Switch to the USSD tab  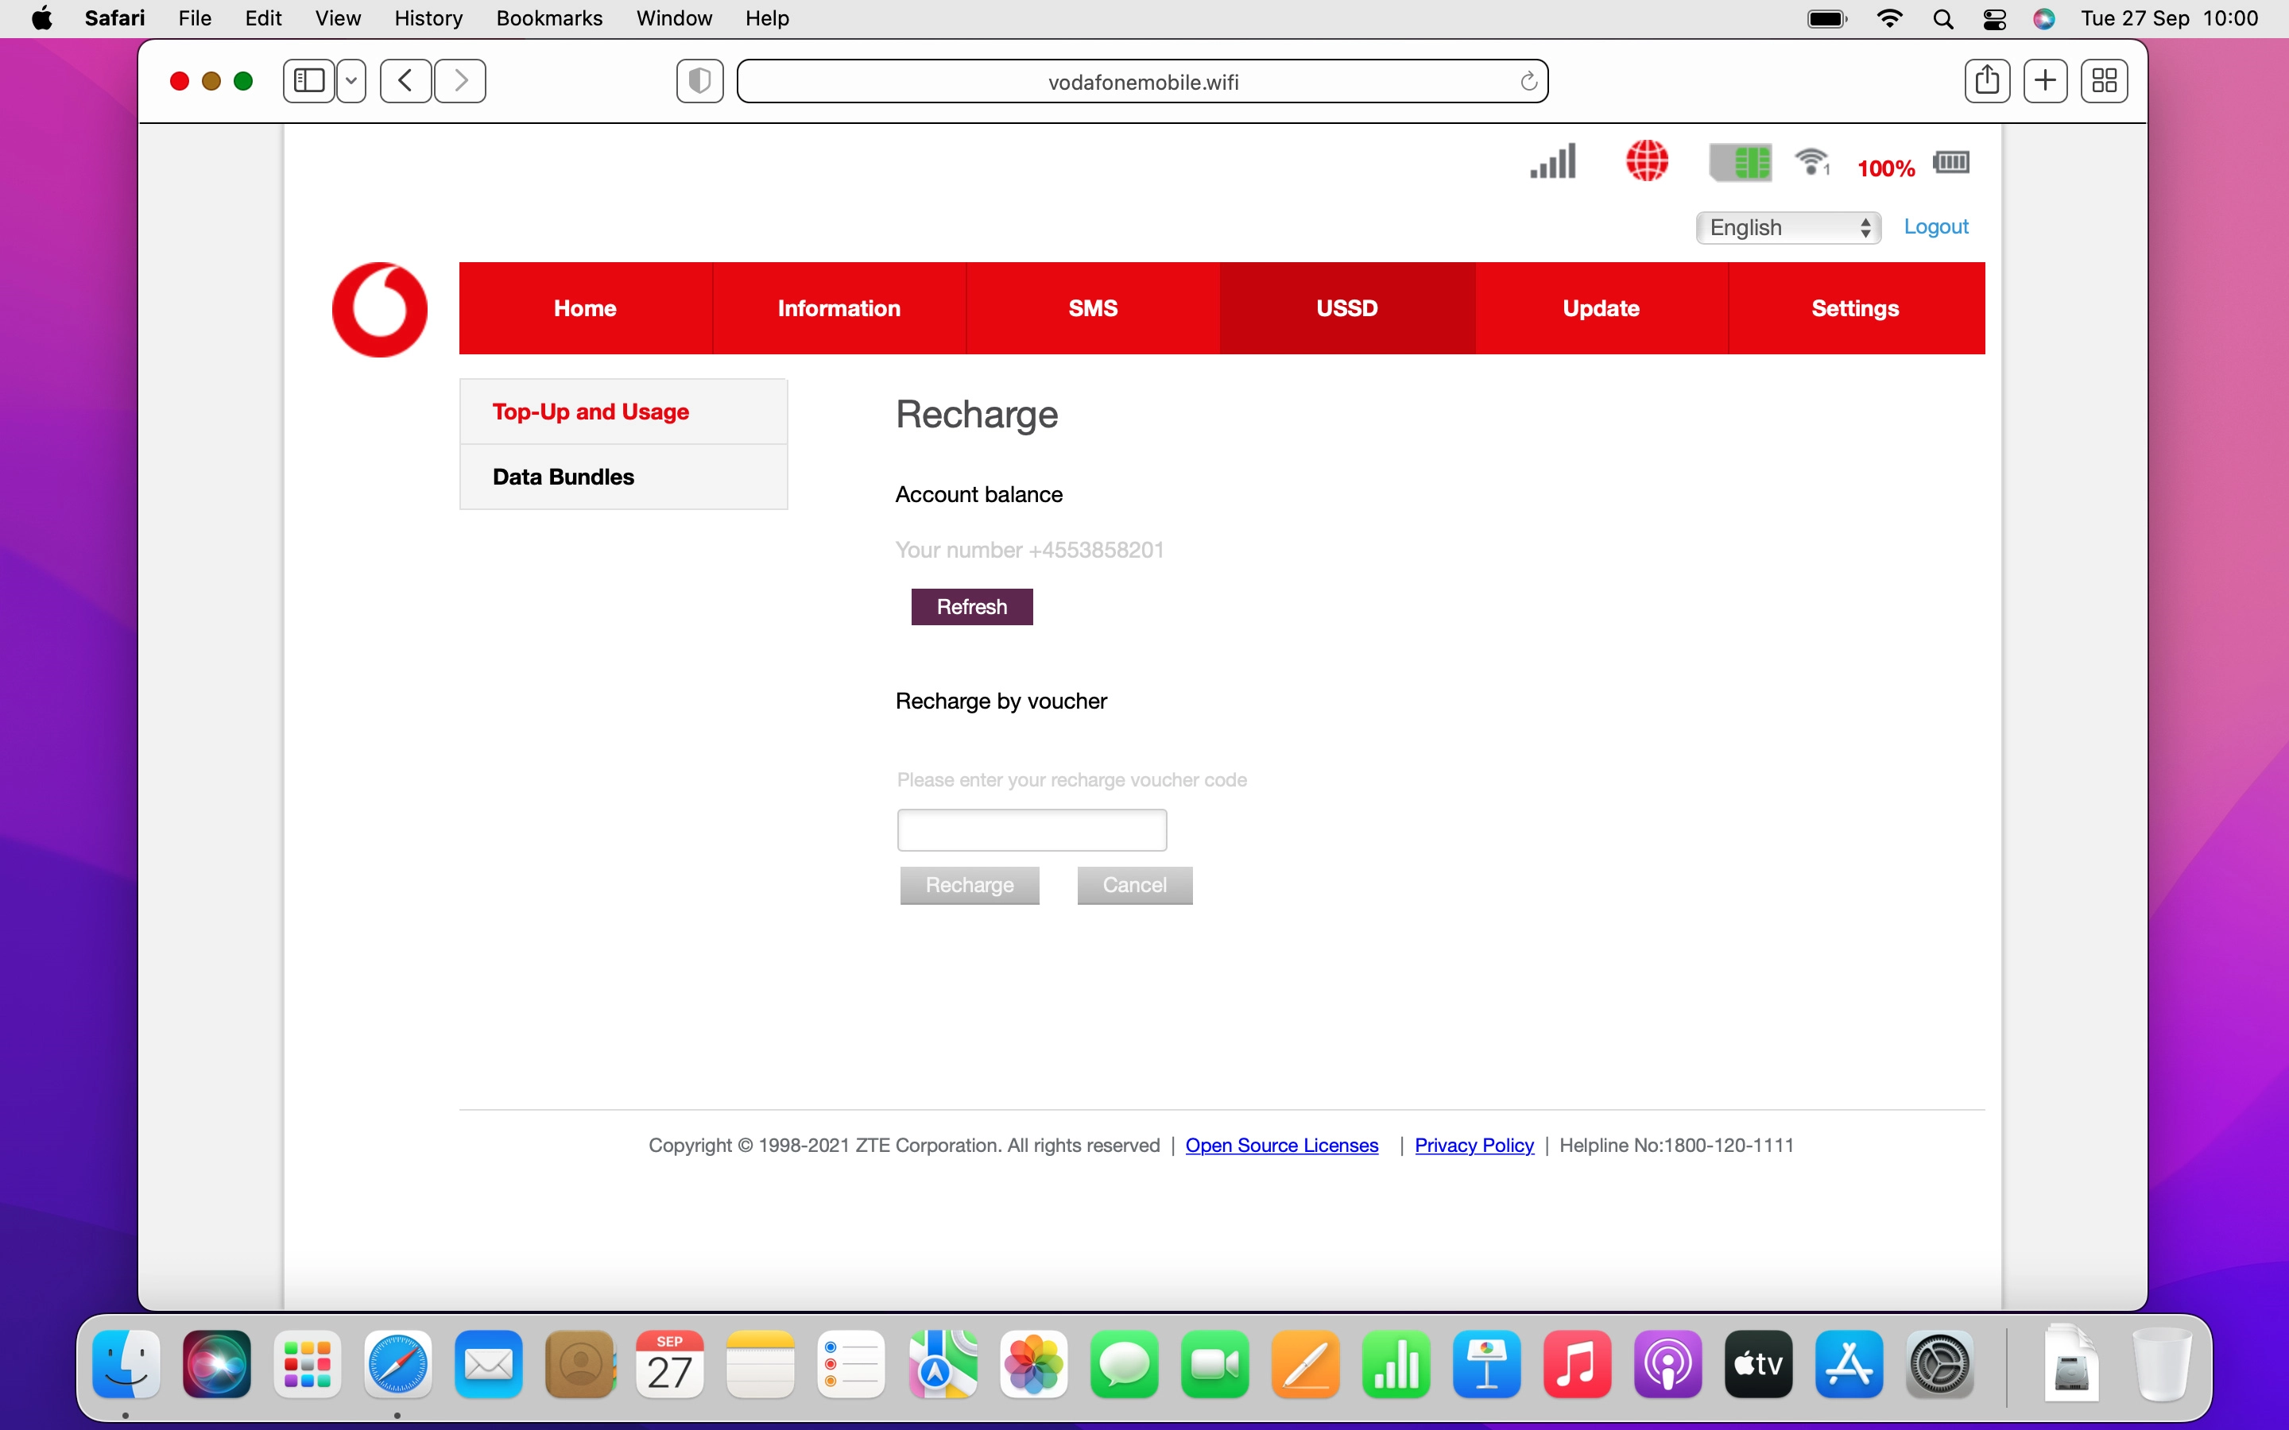click(1347, 307)
